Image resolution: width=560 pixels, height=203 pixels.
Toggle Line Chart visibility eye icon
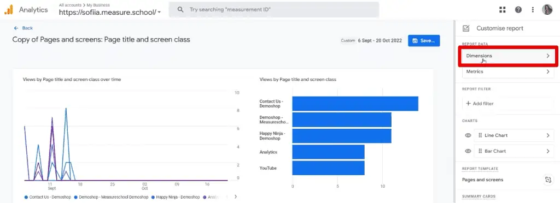pyautogui.click(x=468, y=135)
